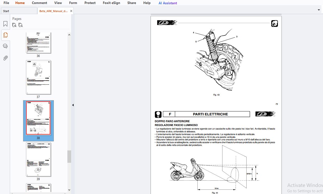323x194 pixels.
Task: Enlarge page thumbnails with zoom-in icon
Action: point(14,25)
